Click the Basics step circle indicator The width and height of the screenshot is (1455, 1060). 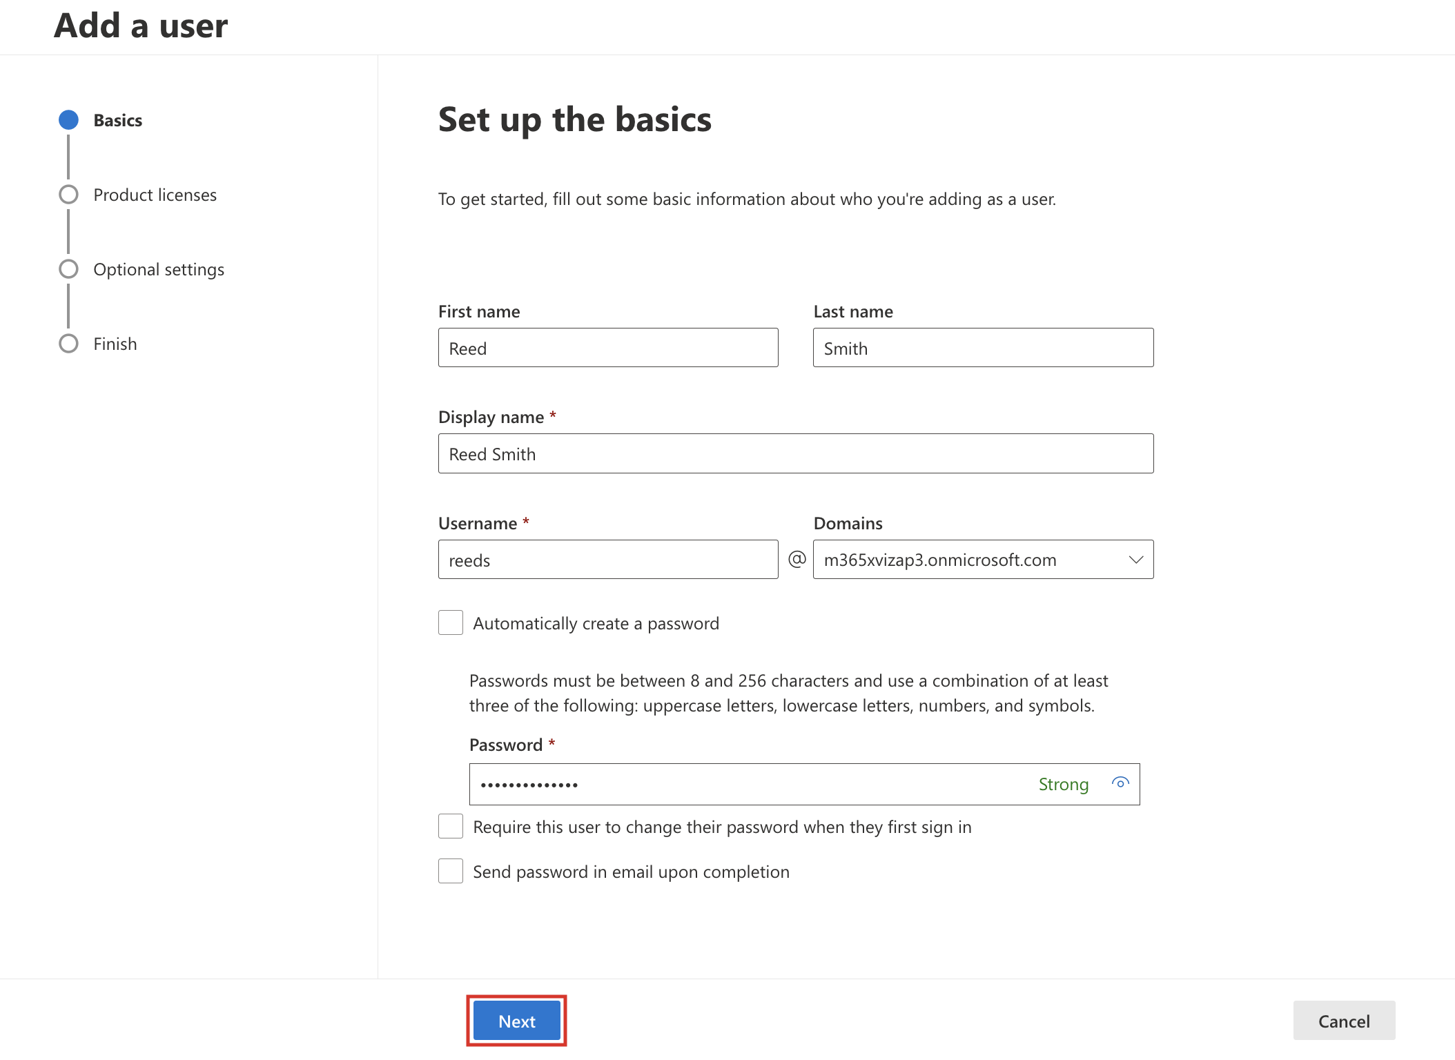click(68, 120)
